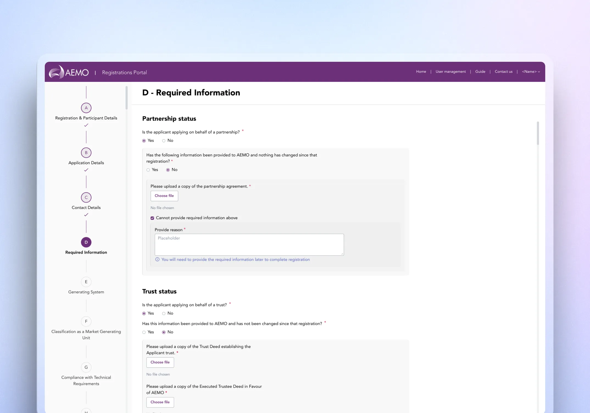The height and width of the screenshot is (413, 590).
Task: Go to step E Generating System
Action: coord(86,282)
